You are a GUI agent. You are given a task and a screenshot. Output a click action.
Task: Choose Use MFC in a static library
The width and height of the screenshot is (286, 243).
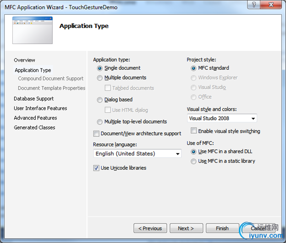193,161
